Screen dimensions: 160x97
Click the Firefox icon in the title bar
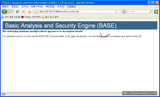pyautogui.click(x=2, y=3)
